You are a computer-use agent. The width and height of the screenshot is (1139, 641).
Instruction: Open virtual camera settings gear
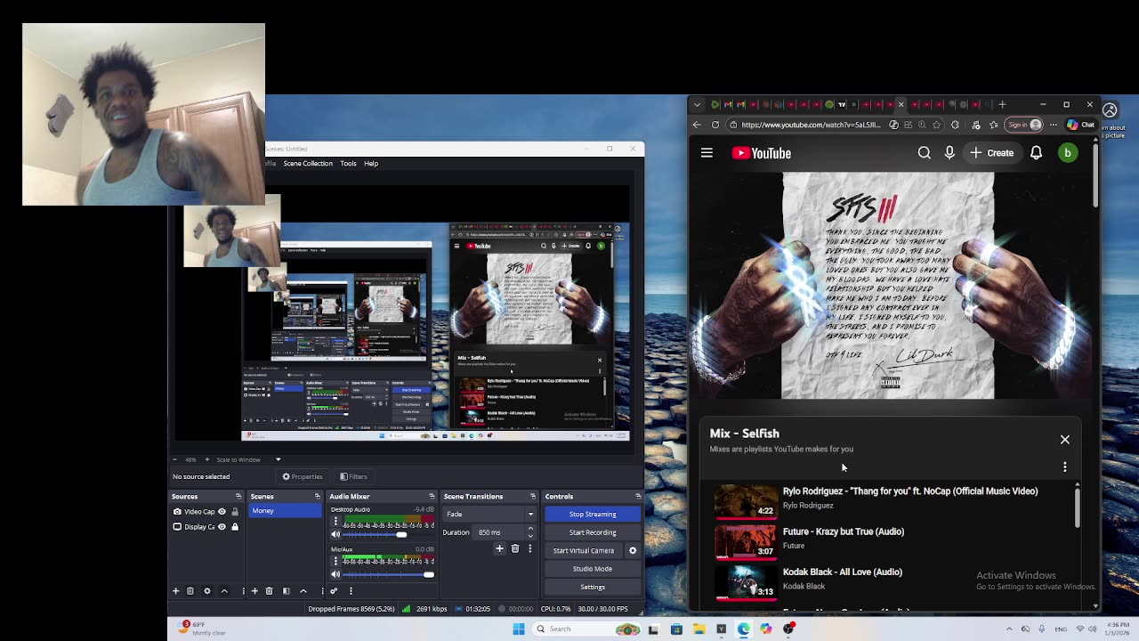tap(633, 550)
